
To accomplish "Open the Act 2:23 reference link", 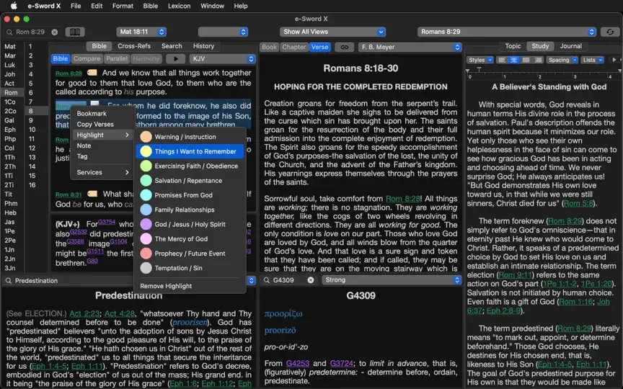I will pos(84,313).
